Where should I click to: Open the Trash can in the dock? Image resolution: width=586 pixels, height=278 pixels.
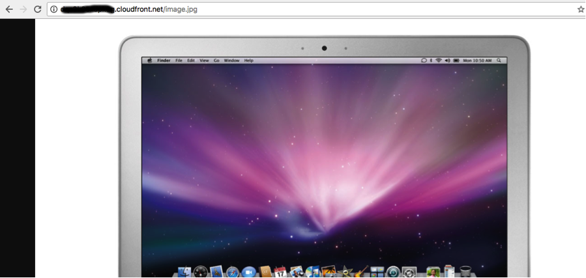coord(465,272)
